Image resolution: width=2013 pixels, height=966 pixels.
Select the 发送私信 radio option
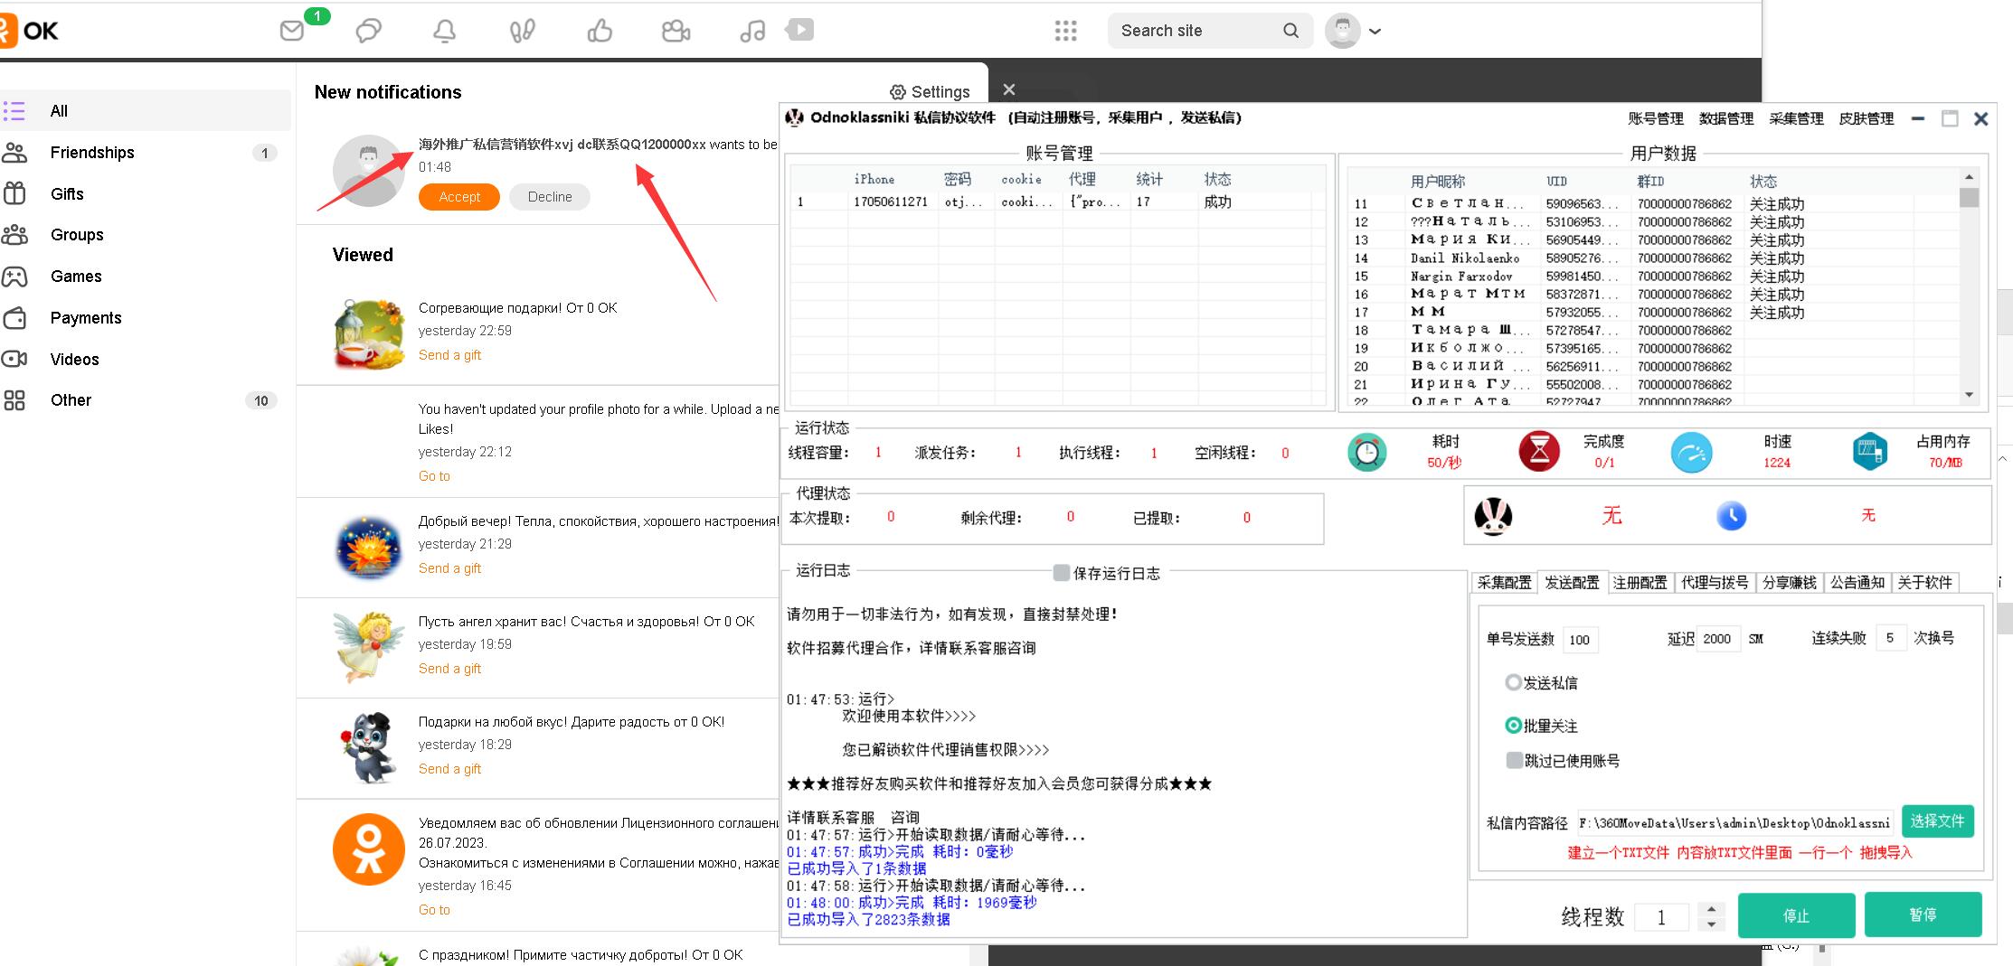coord(1513,682)
